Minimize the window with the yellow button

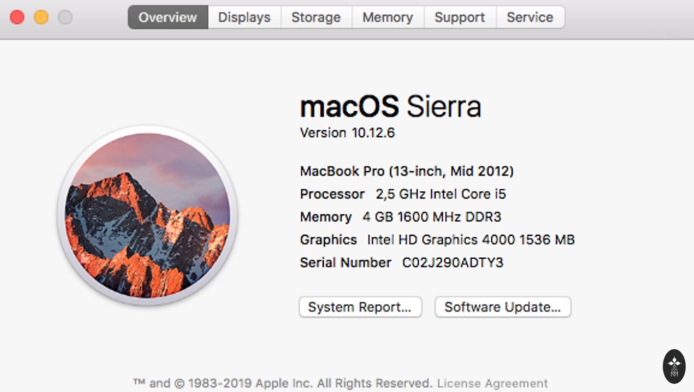41,17
